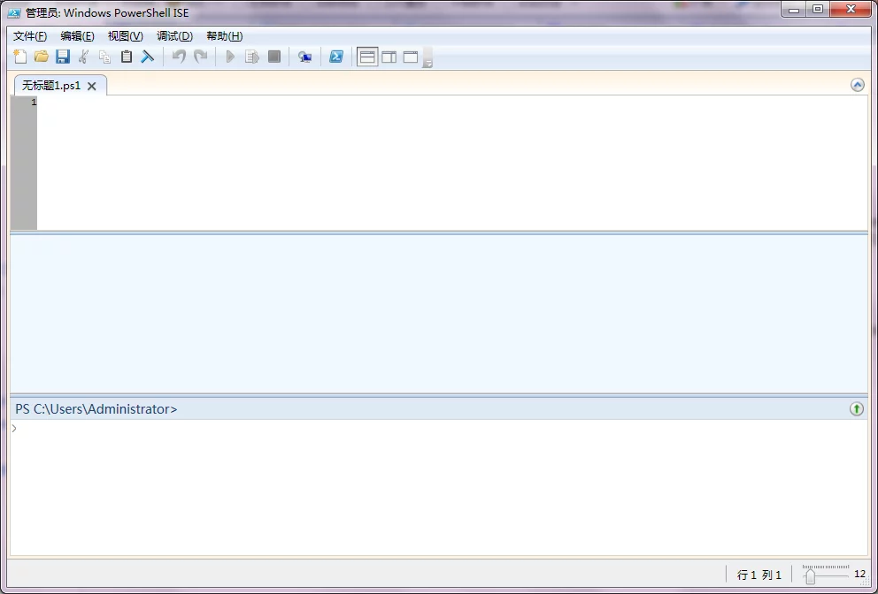Save the script with the floppy disk icon
This screenshot has width=878, height=594.
coord(63,57)
